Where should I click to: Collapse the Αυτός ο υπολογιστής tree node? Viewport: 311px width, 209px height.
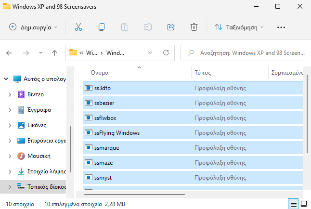pyautogui.click(x=6, y=79)
